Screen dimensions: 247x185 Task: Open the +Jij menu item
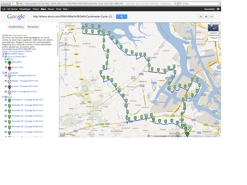tap(4, 9)
